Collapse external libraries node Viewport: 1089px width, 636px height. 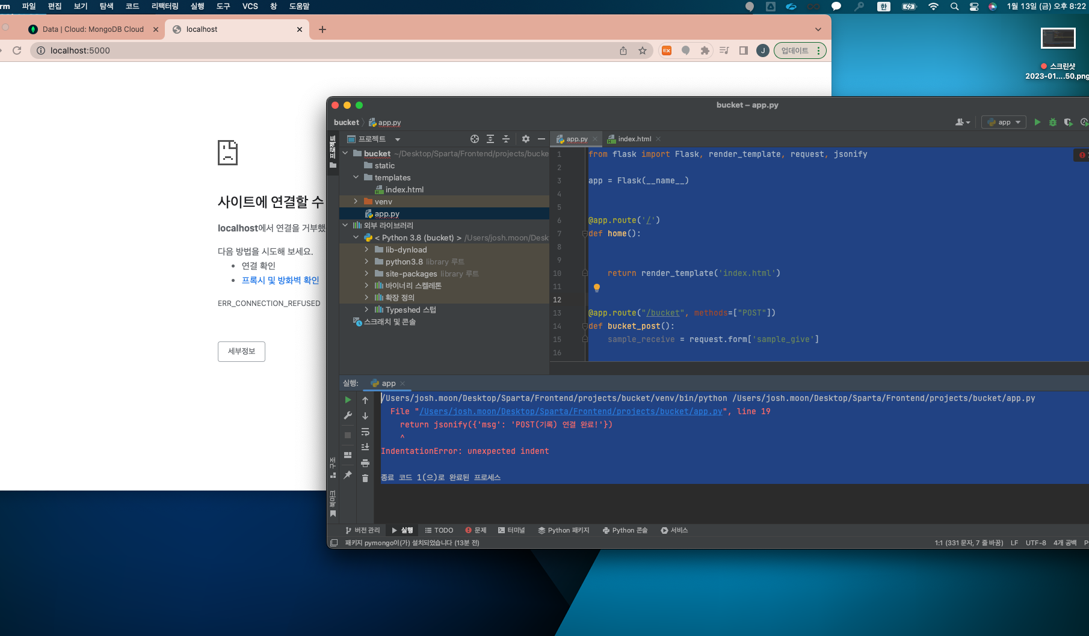click(345, 225)
